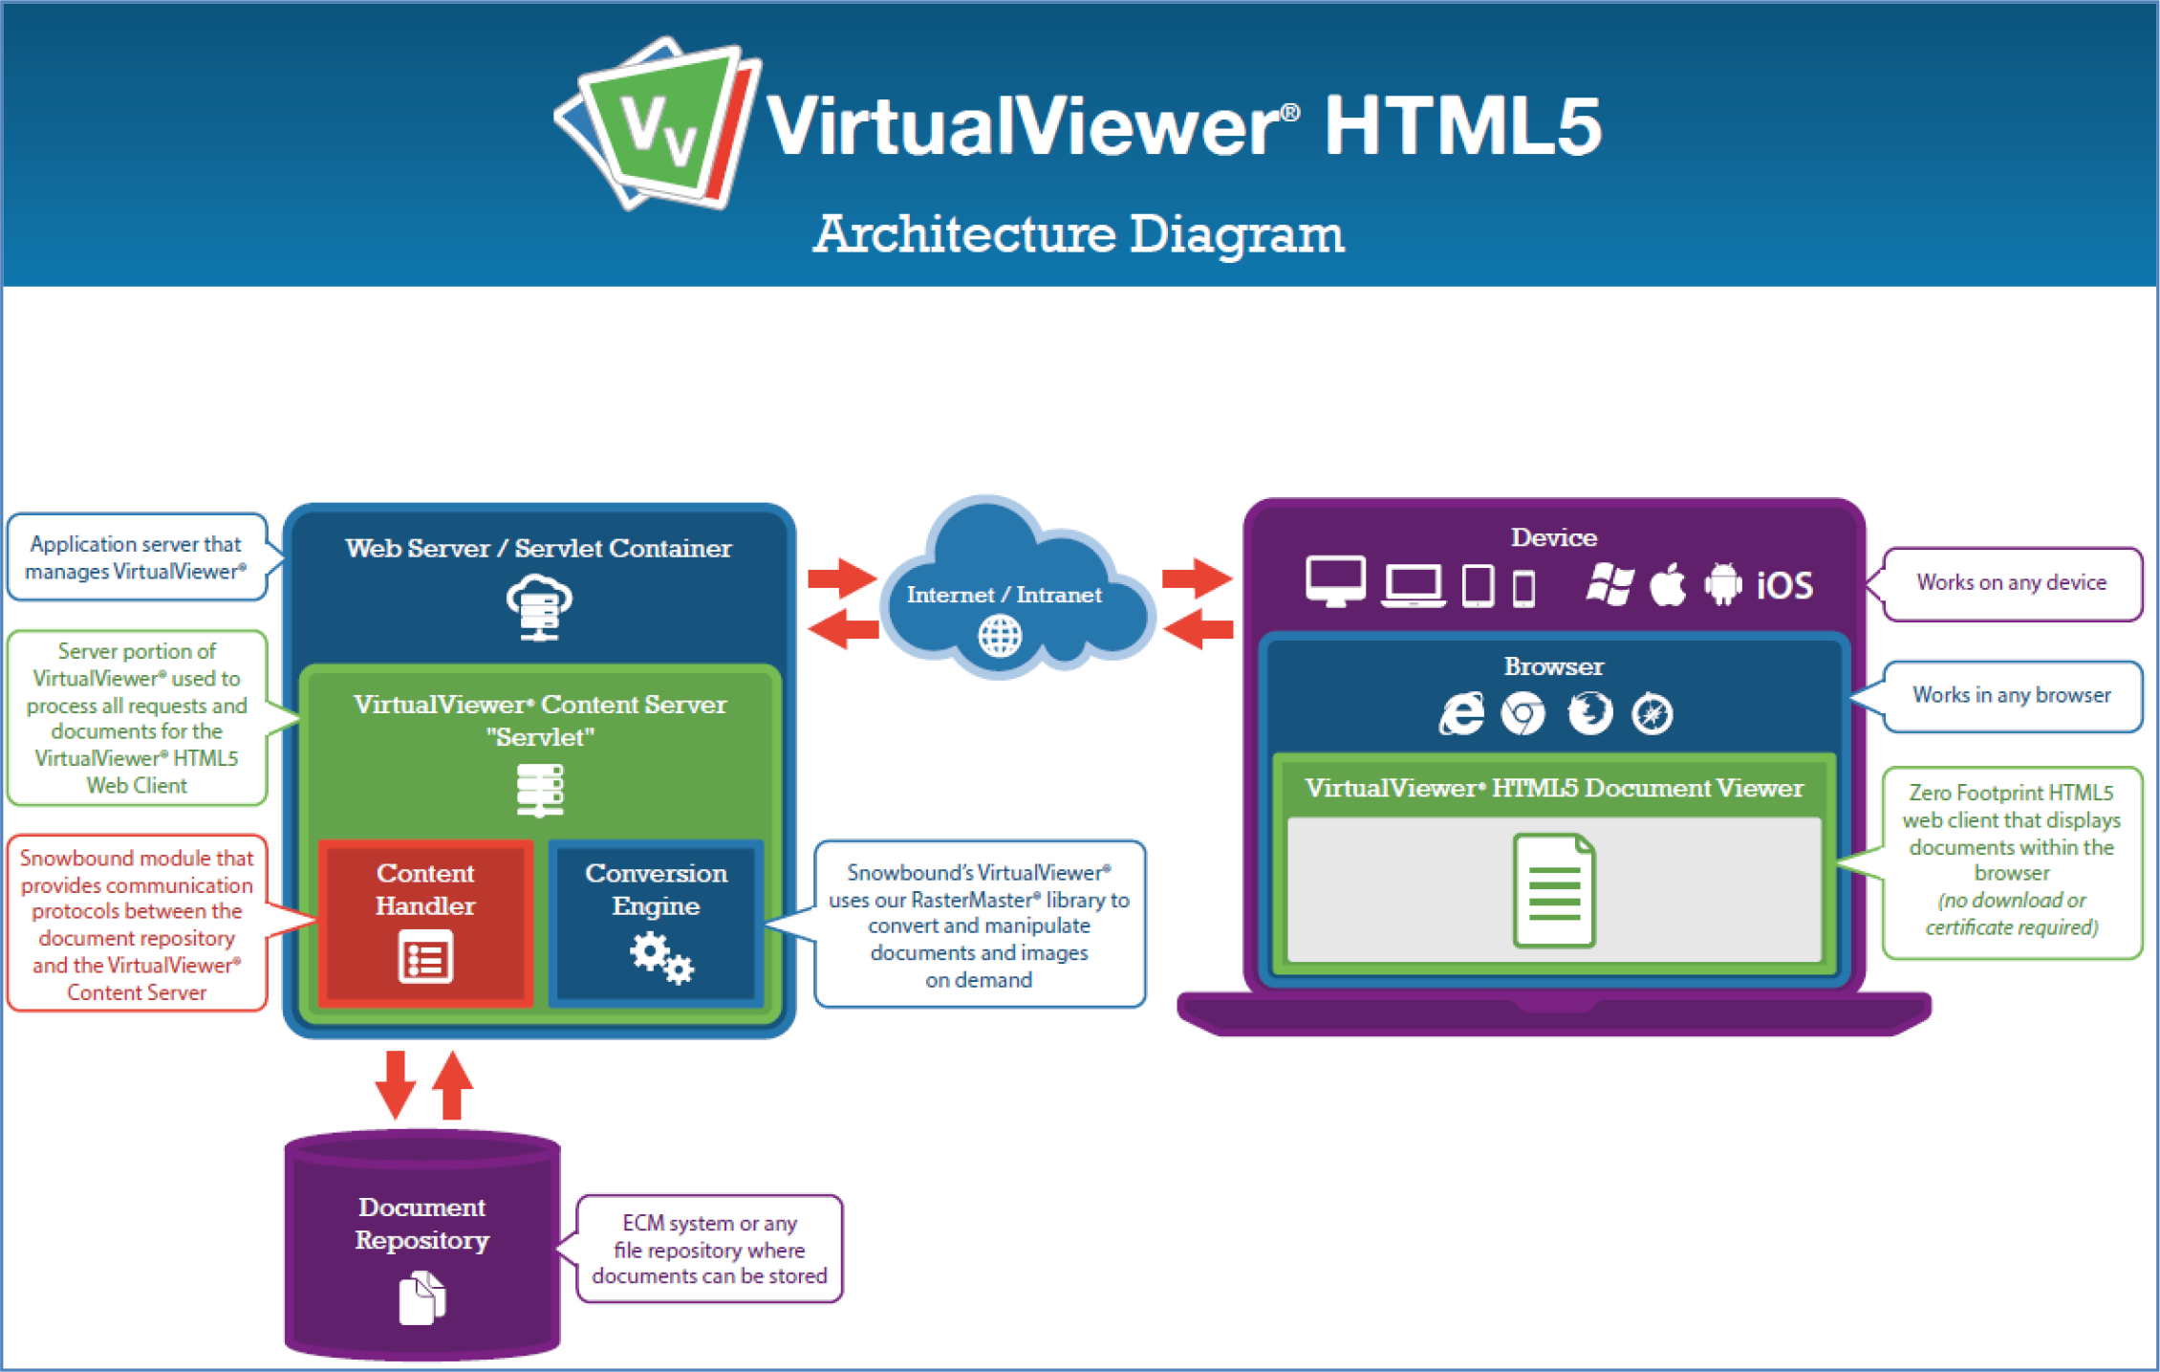
Task: Click the Safari compass icon
Action: 1652,713
